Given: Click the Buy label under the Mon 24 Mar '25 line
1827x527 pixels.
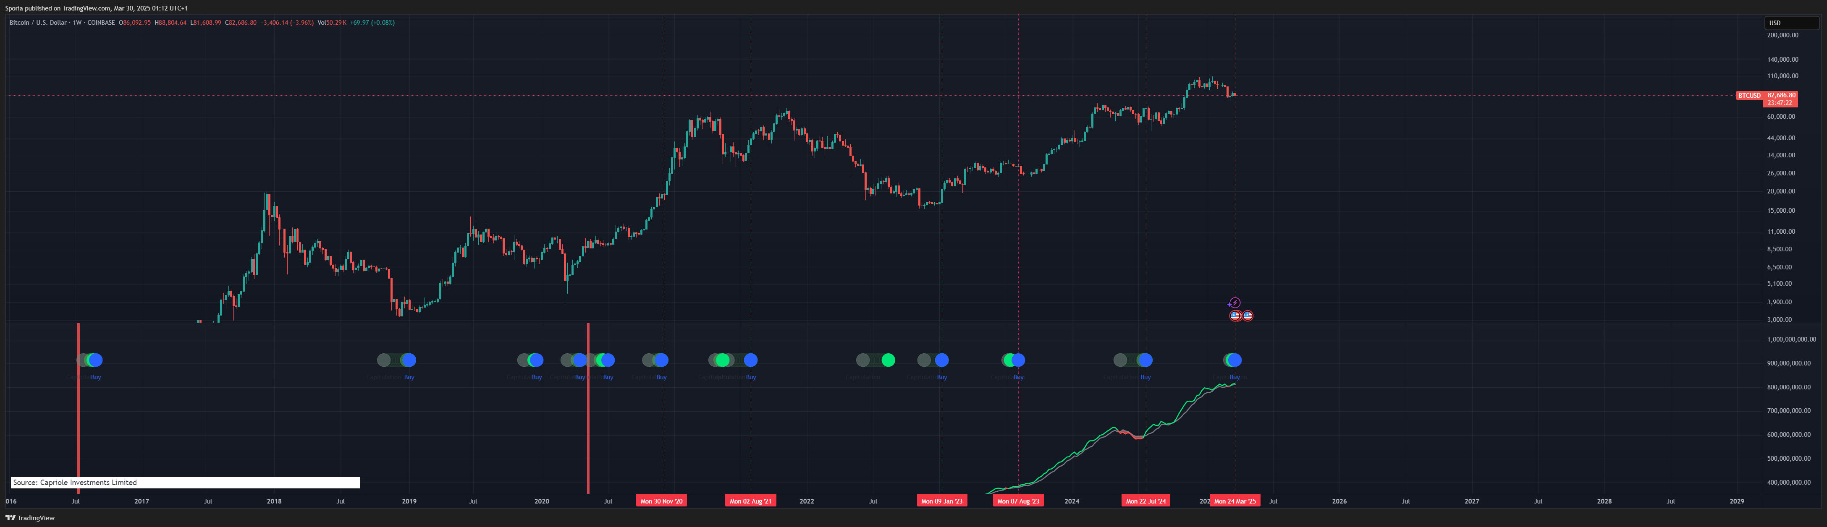Looking at the screenshot, I should [x=1235, y=377].
